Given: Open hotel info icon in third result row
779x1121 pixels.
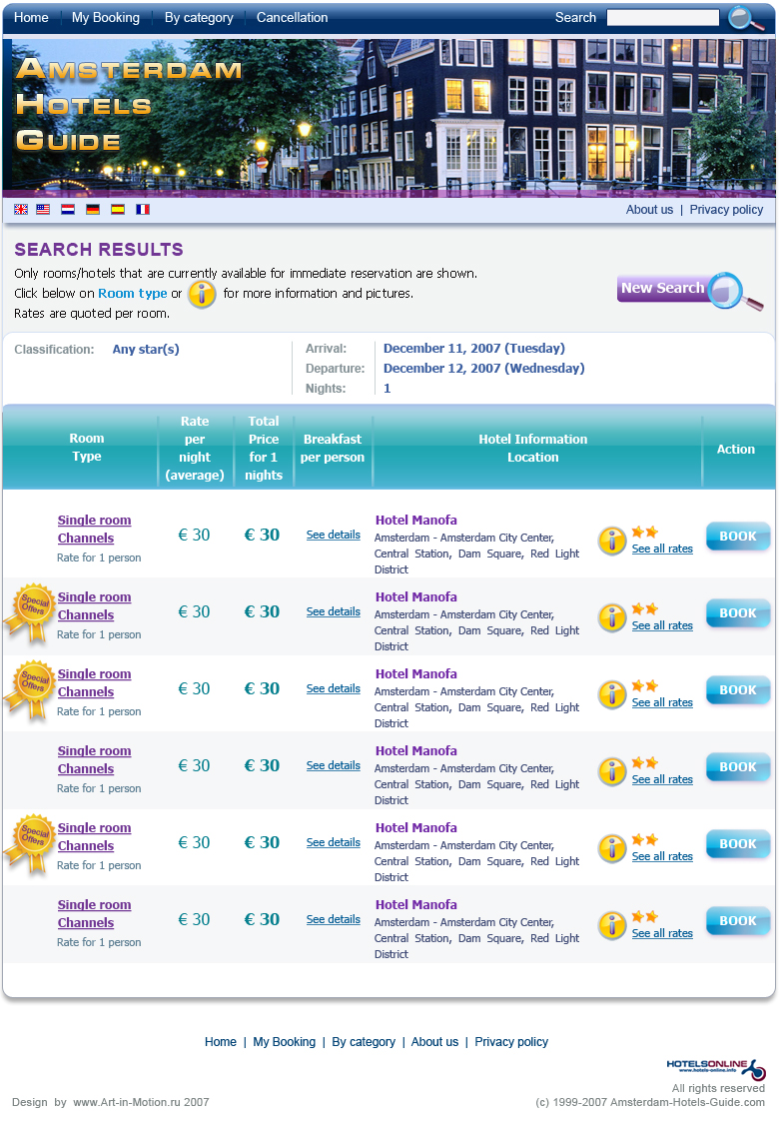Looking at the screenshot, I should coord(612,695).
